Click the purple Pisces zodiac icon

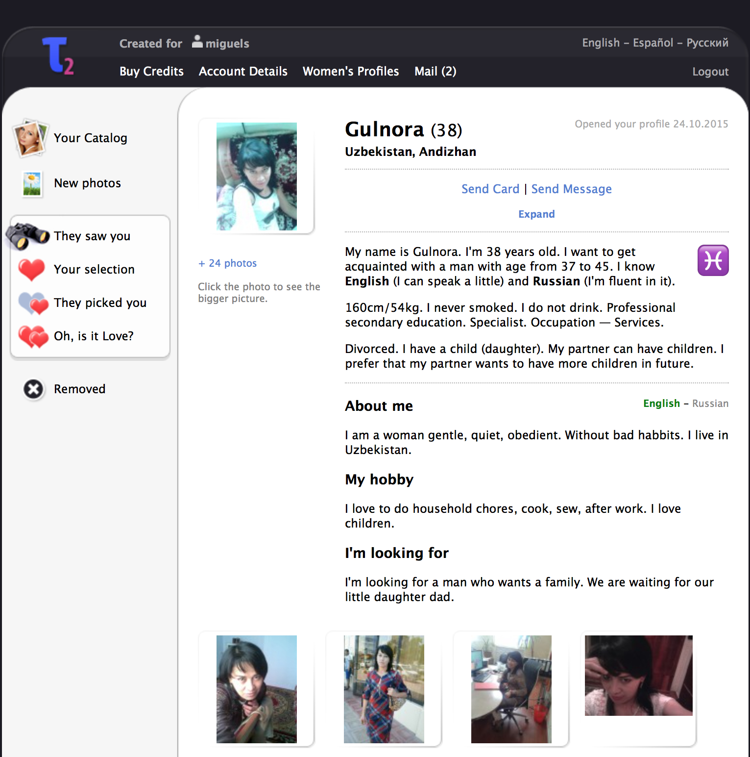click(x=712, y=260)
